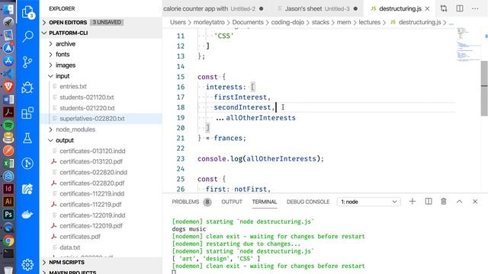Switch to the Debug Console tab

pyautogui.click(x=308, y=202)
